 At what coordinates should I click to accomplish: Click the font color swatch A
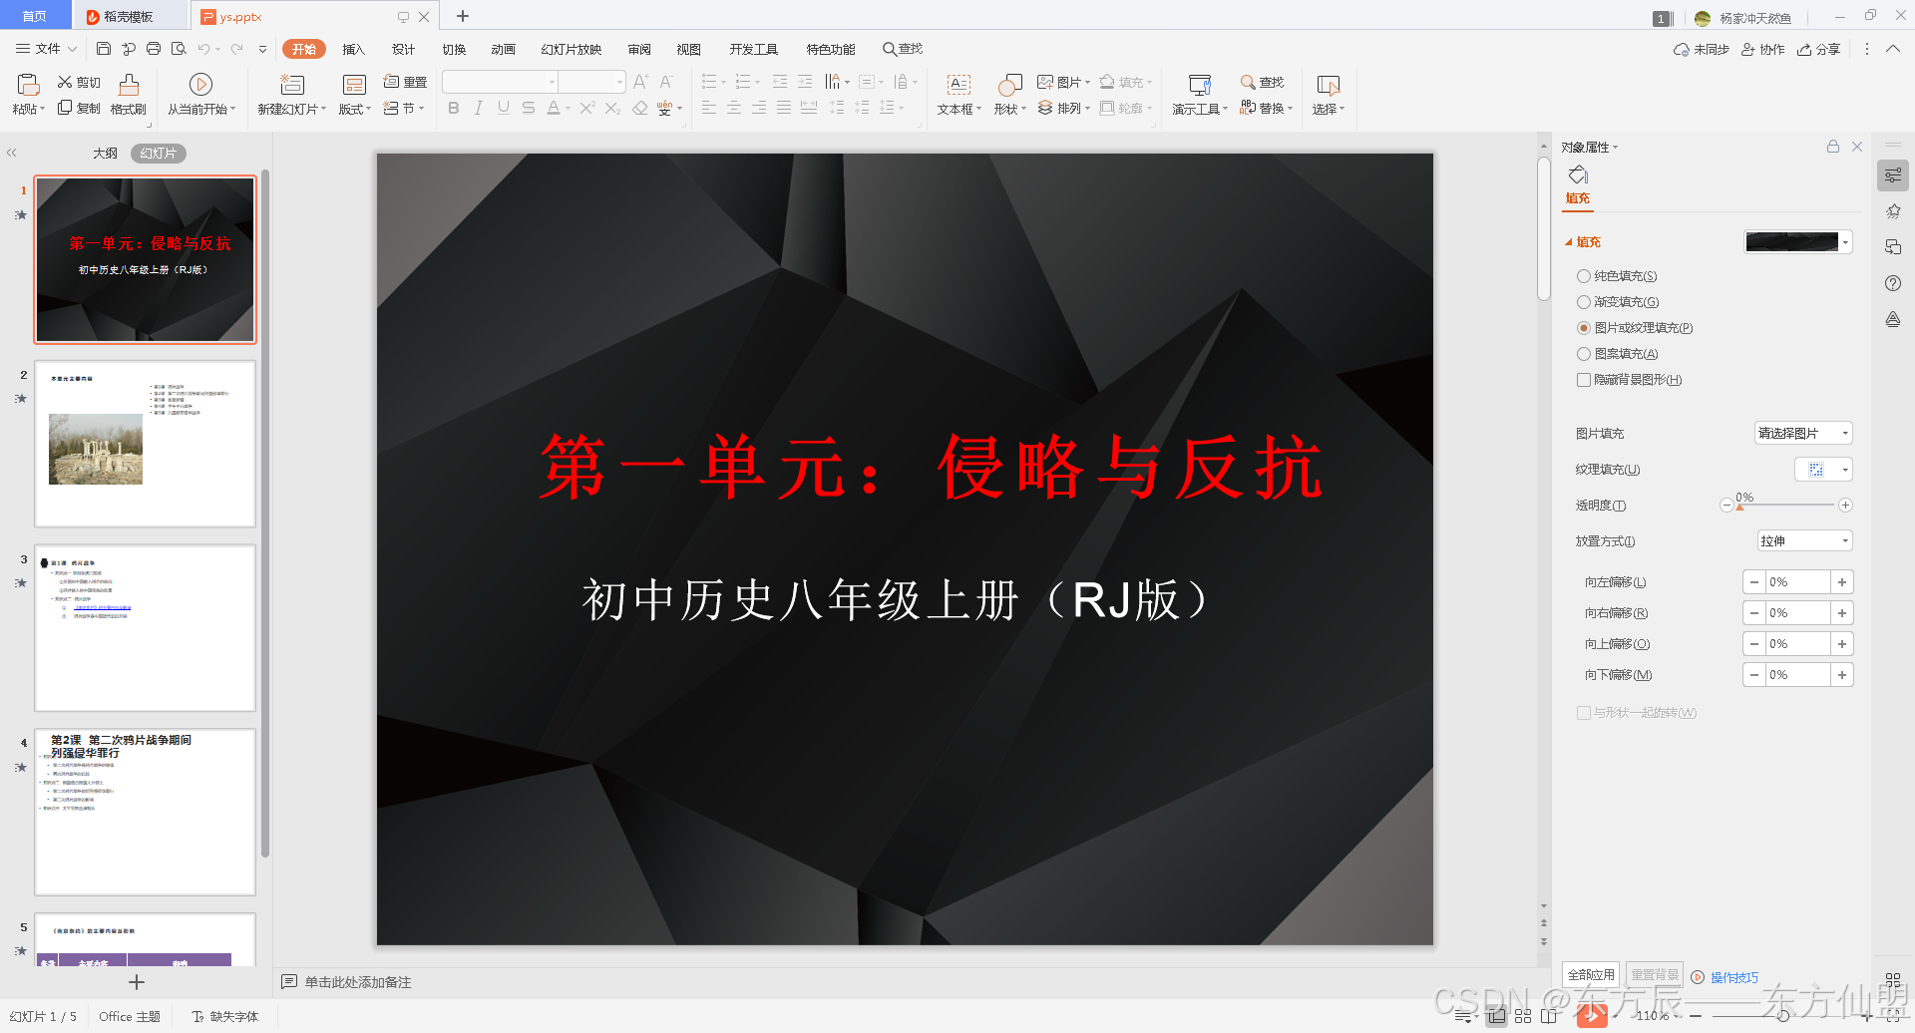[553, 108]
